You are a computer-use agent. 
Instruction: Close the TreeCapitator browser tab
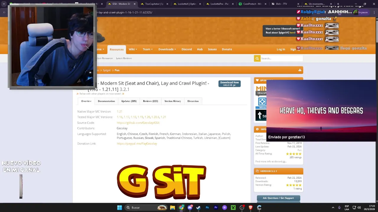(x=167, y=4)
